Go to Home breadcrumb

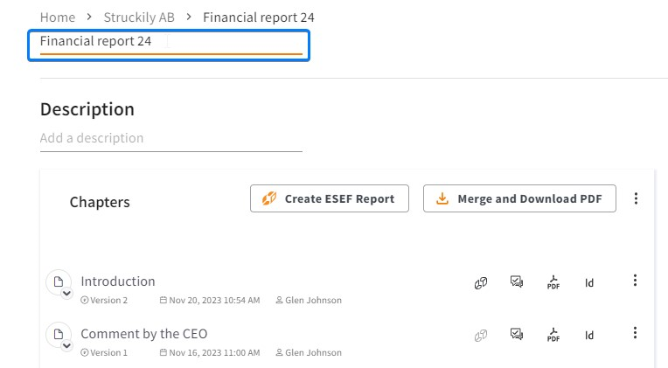tap(58, 17)
